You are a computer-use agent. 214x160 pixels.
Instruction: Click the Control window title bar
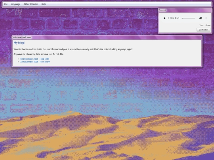pos(185,10)
